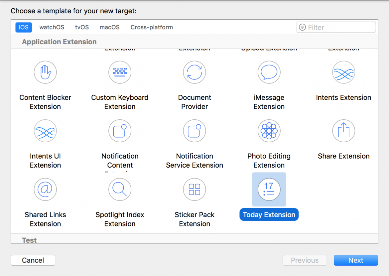Switch to the iOS platform tab

pos(24,27)
